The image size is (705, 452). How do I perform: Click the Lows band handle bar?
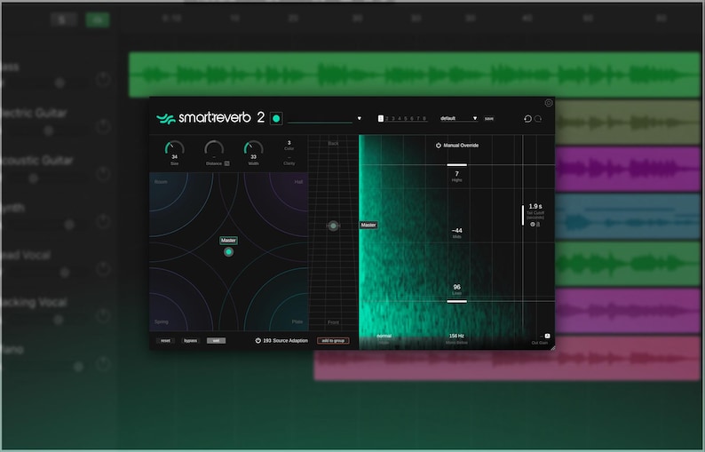(456, 301)
